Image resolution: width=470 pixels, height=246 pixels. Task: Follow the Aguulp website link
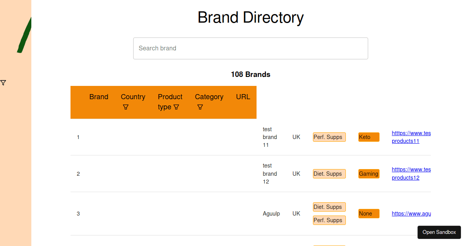coord(411,214)
